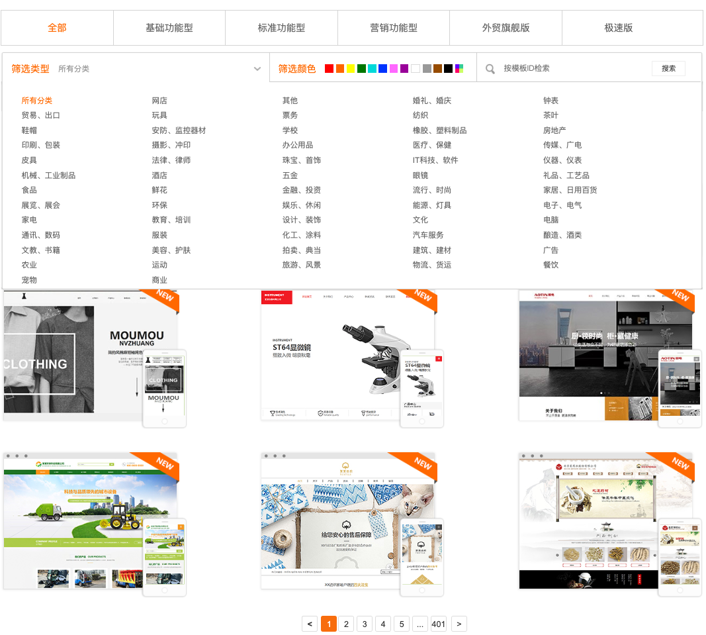Select the 宠物 category
The image size is (706, 635).
click(29, 280)
